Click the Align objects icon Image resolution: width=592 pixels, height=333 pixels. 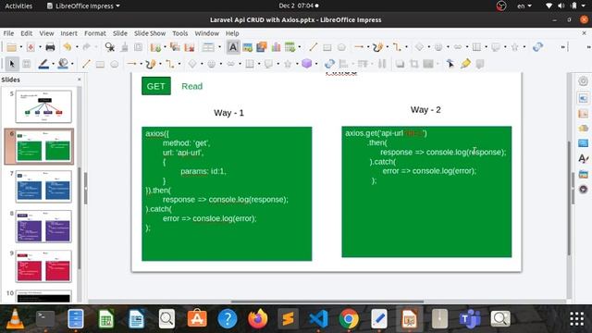click(x=343, y=64)
